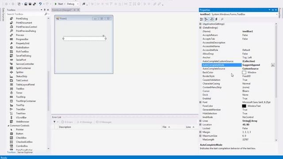Pin the Toolbox panel
Image resolution: width=283 pixels, height=159 pixels.
[x=45, y=10]
